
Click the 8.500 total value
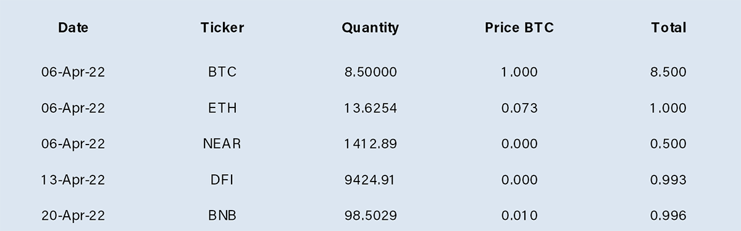click(x=668, y=72)
